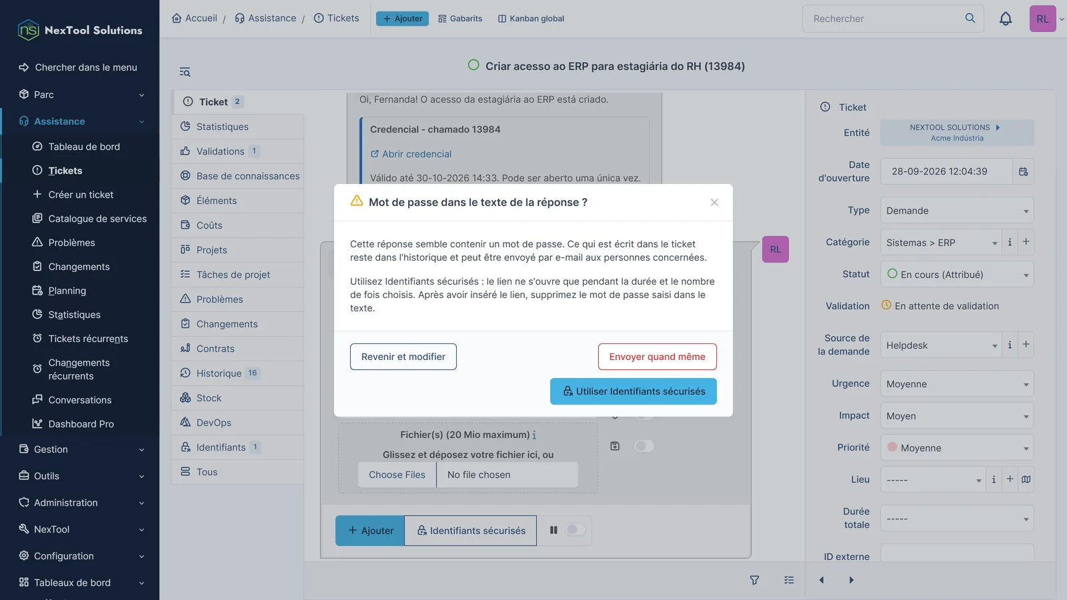Open the Statut dropdown
1067x600 pixels.
(x=957, y=275)
